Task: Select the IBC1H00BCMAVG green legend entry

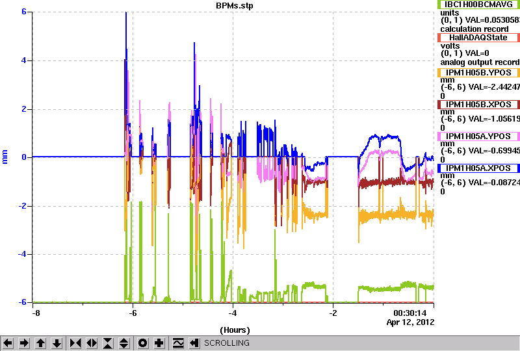Action: coord(479,5)
